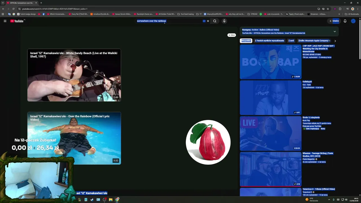Click the Utwórz create button
This screenshot has width=361, height=203.
click(x=334, y=21)
